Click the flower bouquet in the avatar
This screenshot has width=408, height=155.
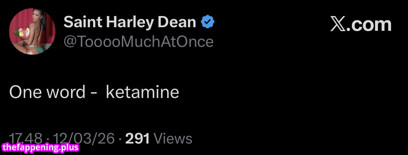pyautogui.click(x=22, y=33)
